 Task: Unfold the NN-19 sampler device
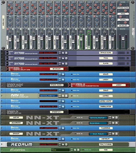(2, 96)
